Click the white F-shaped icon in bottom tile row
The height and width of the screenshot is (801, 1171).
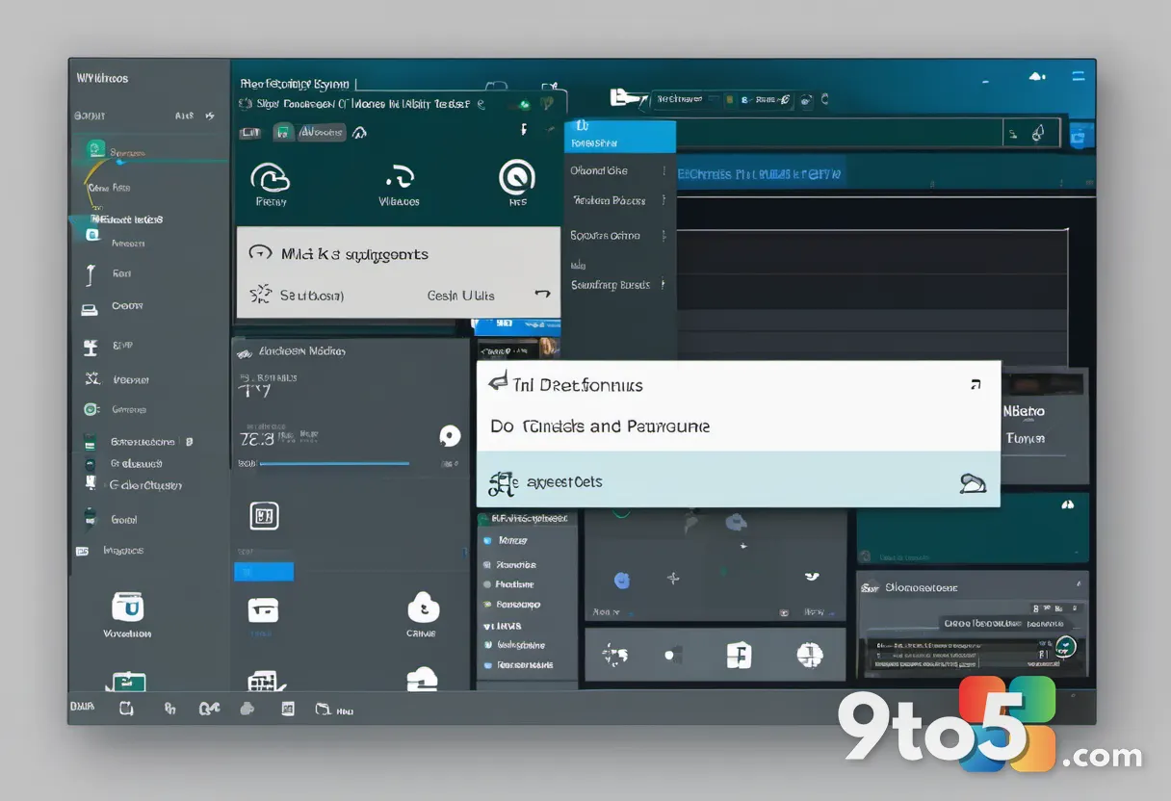[x=738, y=656]
